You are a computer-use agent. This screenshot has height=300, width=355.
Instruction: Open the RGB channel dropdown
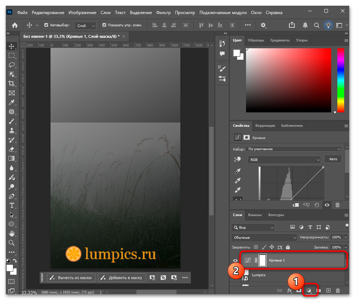coord(284,160)
